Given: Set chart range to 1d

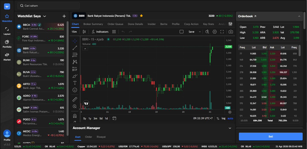Looking at the screenshot, I should (x=106, y=118).
